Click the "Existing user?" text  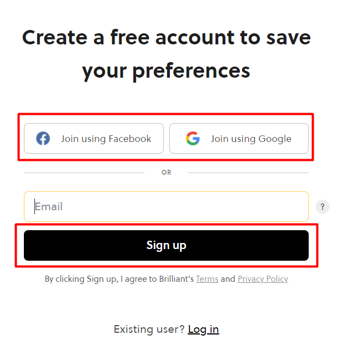pos(149,329)
